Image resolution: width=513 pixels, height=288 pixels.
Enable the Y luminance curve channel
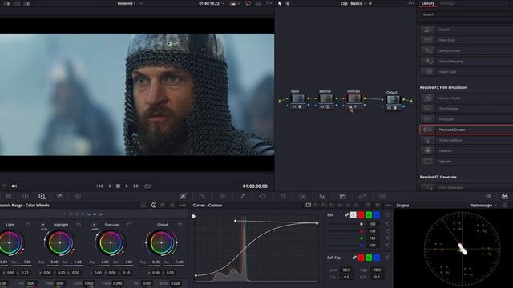click(353, 215)
